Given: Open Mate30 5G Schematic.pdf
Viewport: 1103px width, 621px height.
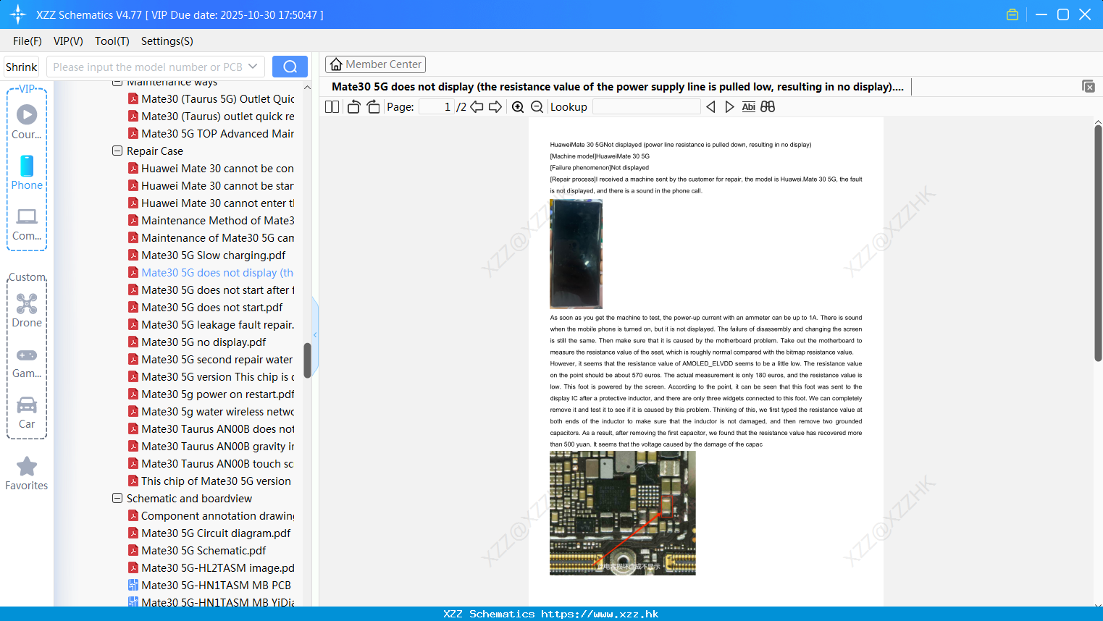Looking at the screenshot, I should tap(204, 550).
